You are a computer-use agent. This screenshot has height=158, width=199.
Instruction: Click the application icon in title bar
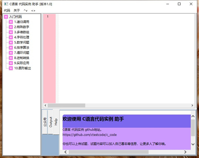pyautogui.click(x=6, y=4)
